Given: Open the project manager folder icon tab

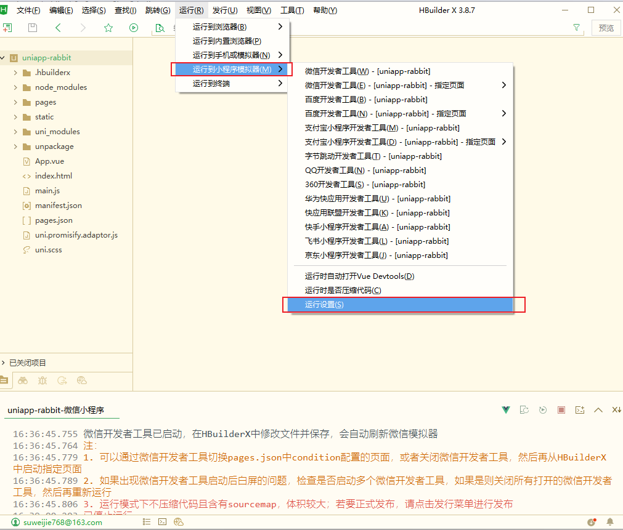Looking at the screenshot, I should (x=4, y=380).
